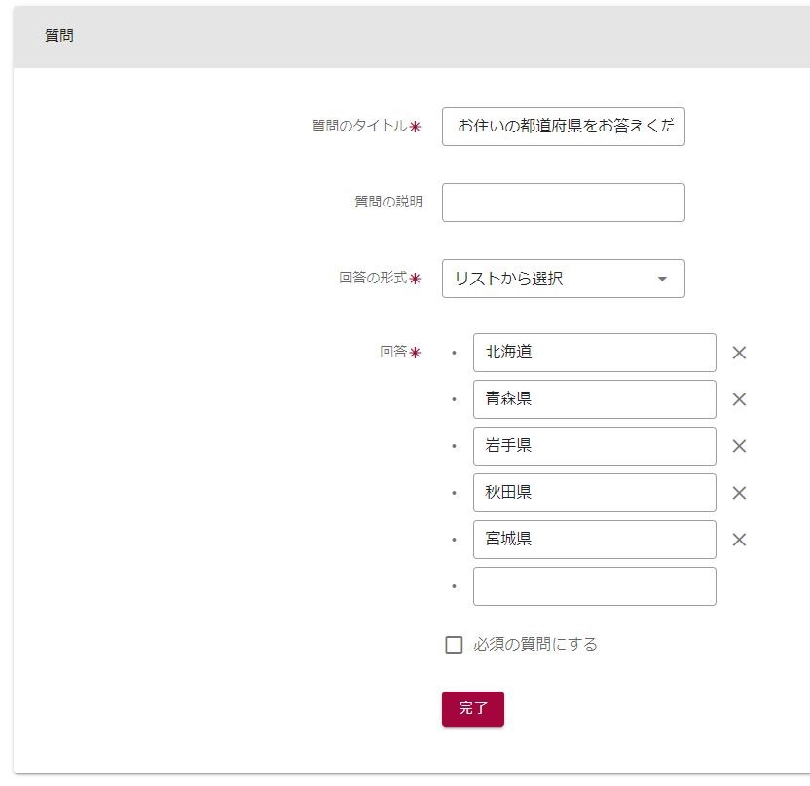Focus the 質問のタイトル text field

tap(563, 127)
